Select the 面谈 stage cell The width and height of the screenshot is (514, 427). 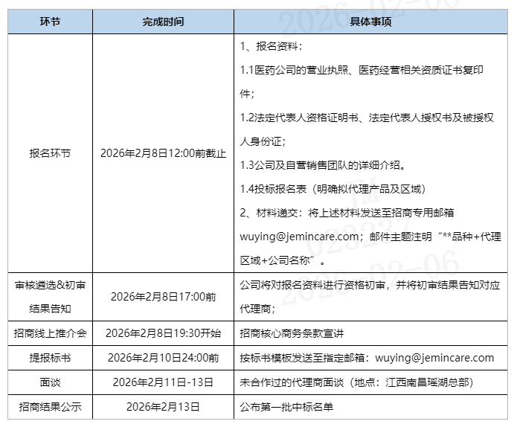click(x=50, y=382)
